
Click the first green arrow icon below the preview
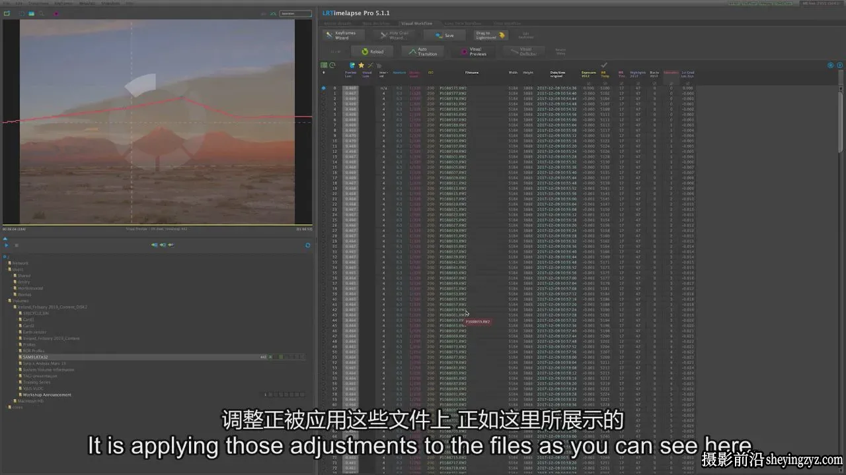[155, 245]
